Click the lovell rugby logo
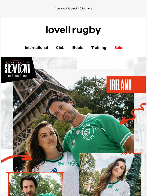 73,30
